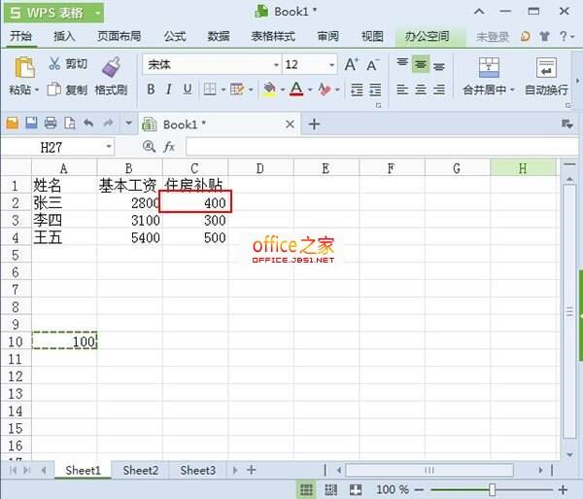Switch to 表格样式 tab
This screenshot has width=583, height=499.
273,36
